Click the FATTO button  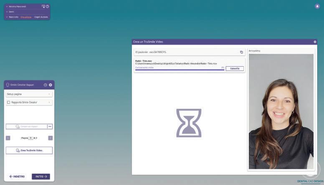click(41, 177)
